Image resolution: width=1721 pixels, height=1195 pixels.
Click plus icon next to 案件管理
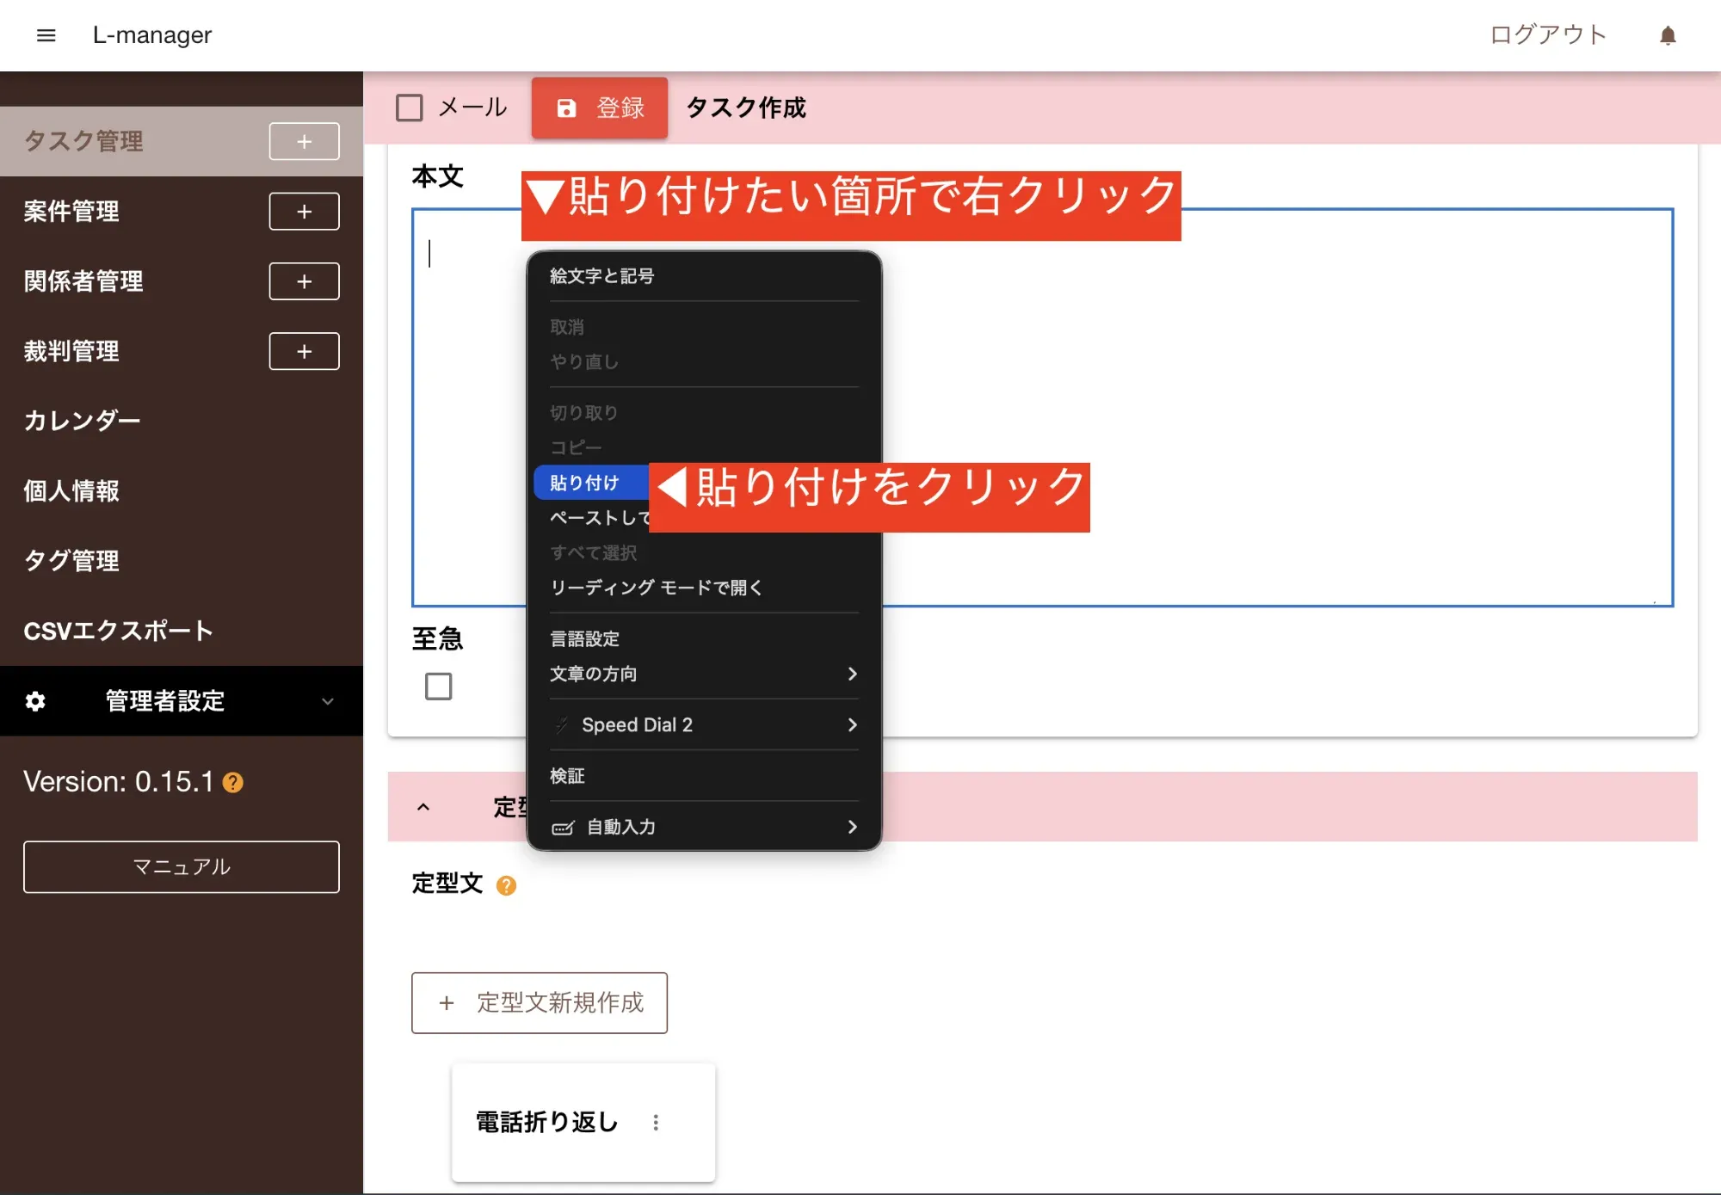point(304,212)
